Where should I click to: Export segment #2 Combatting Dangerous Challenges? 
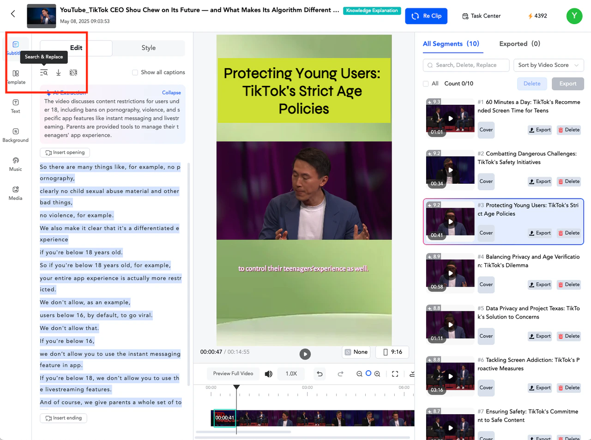[x=540, y=181]
